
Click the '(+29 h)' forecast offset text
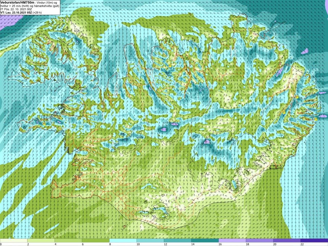pyautogui.click(x=37, y=12)
